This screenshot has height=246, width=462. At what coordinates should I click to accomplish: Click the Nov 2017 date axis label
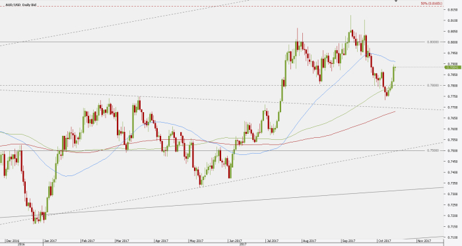pyautogui.click(x=424, y=241)
